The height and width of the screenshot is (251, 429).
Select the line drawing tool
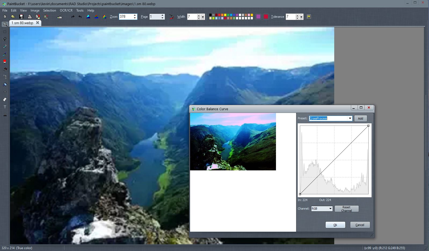click(x=5, y=92)
